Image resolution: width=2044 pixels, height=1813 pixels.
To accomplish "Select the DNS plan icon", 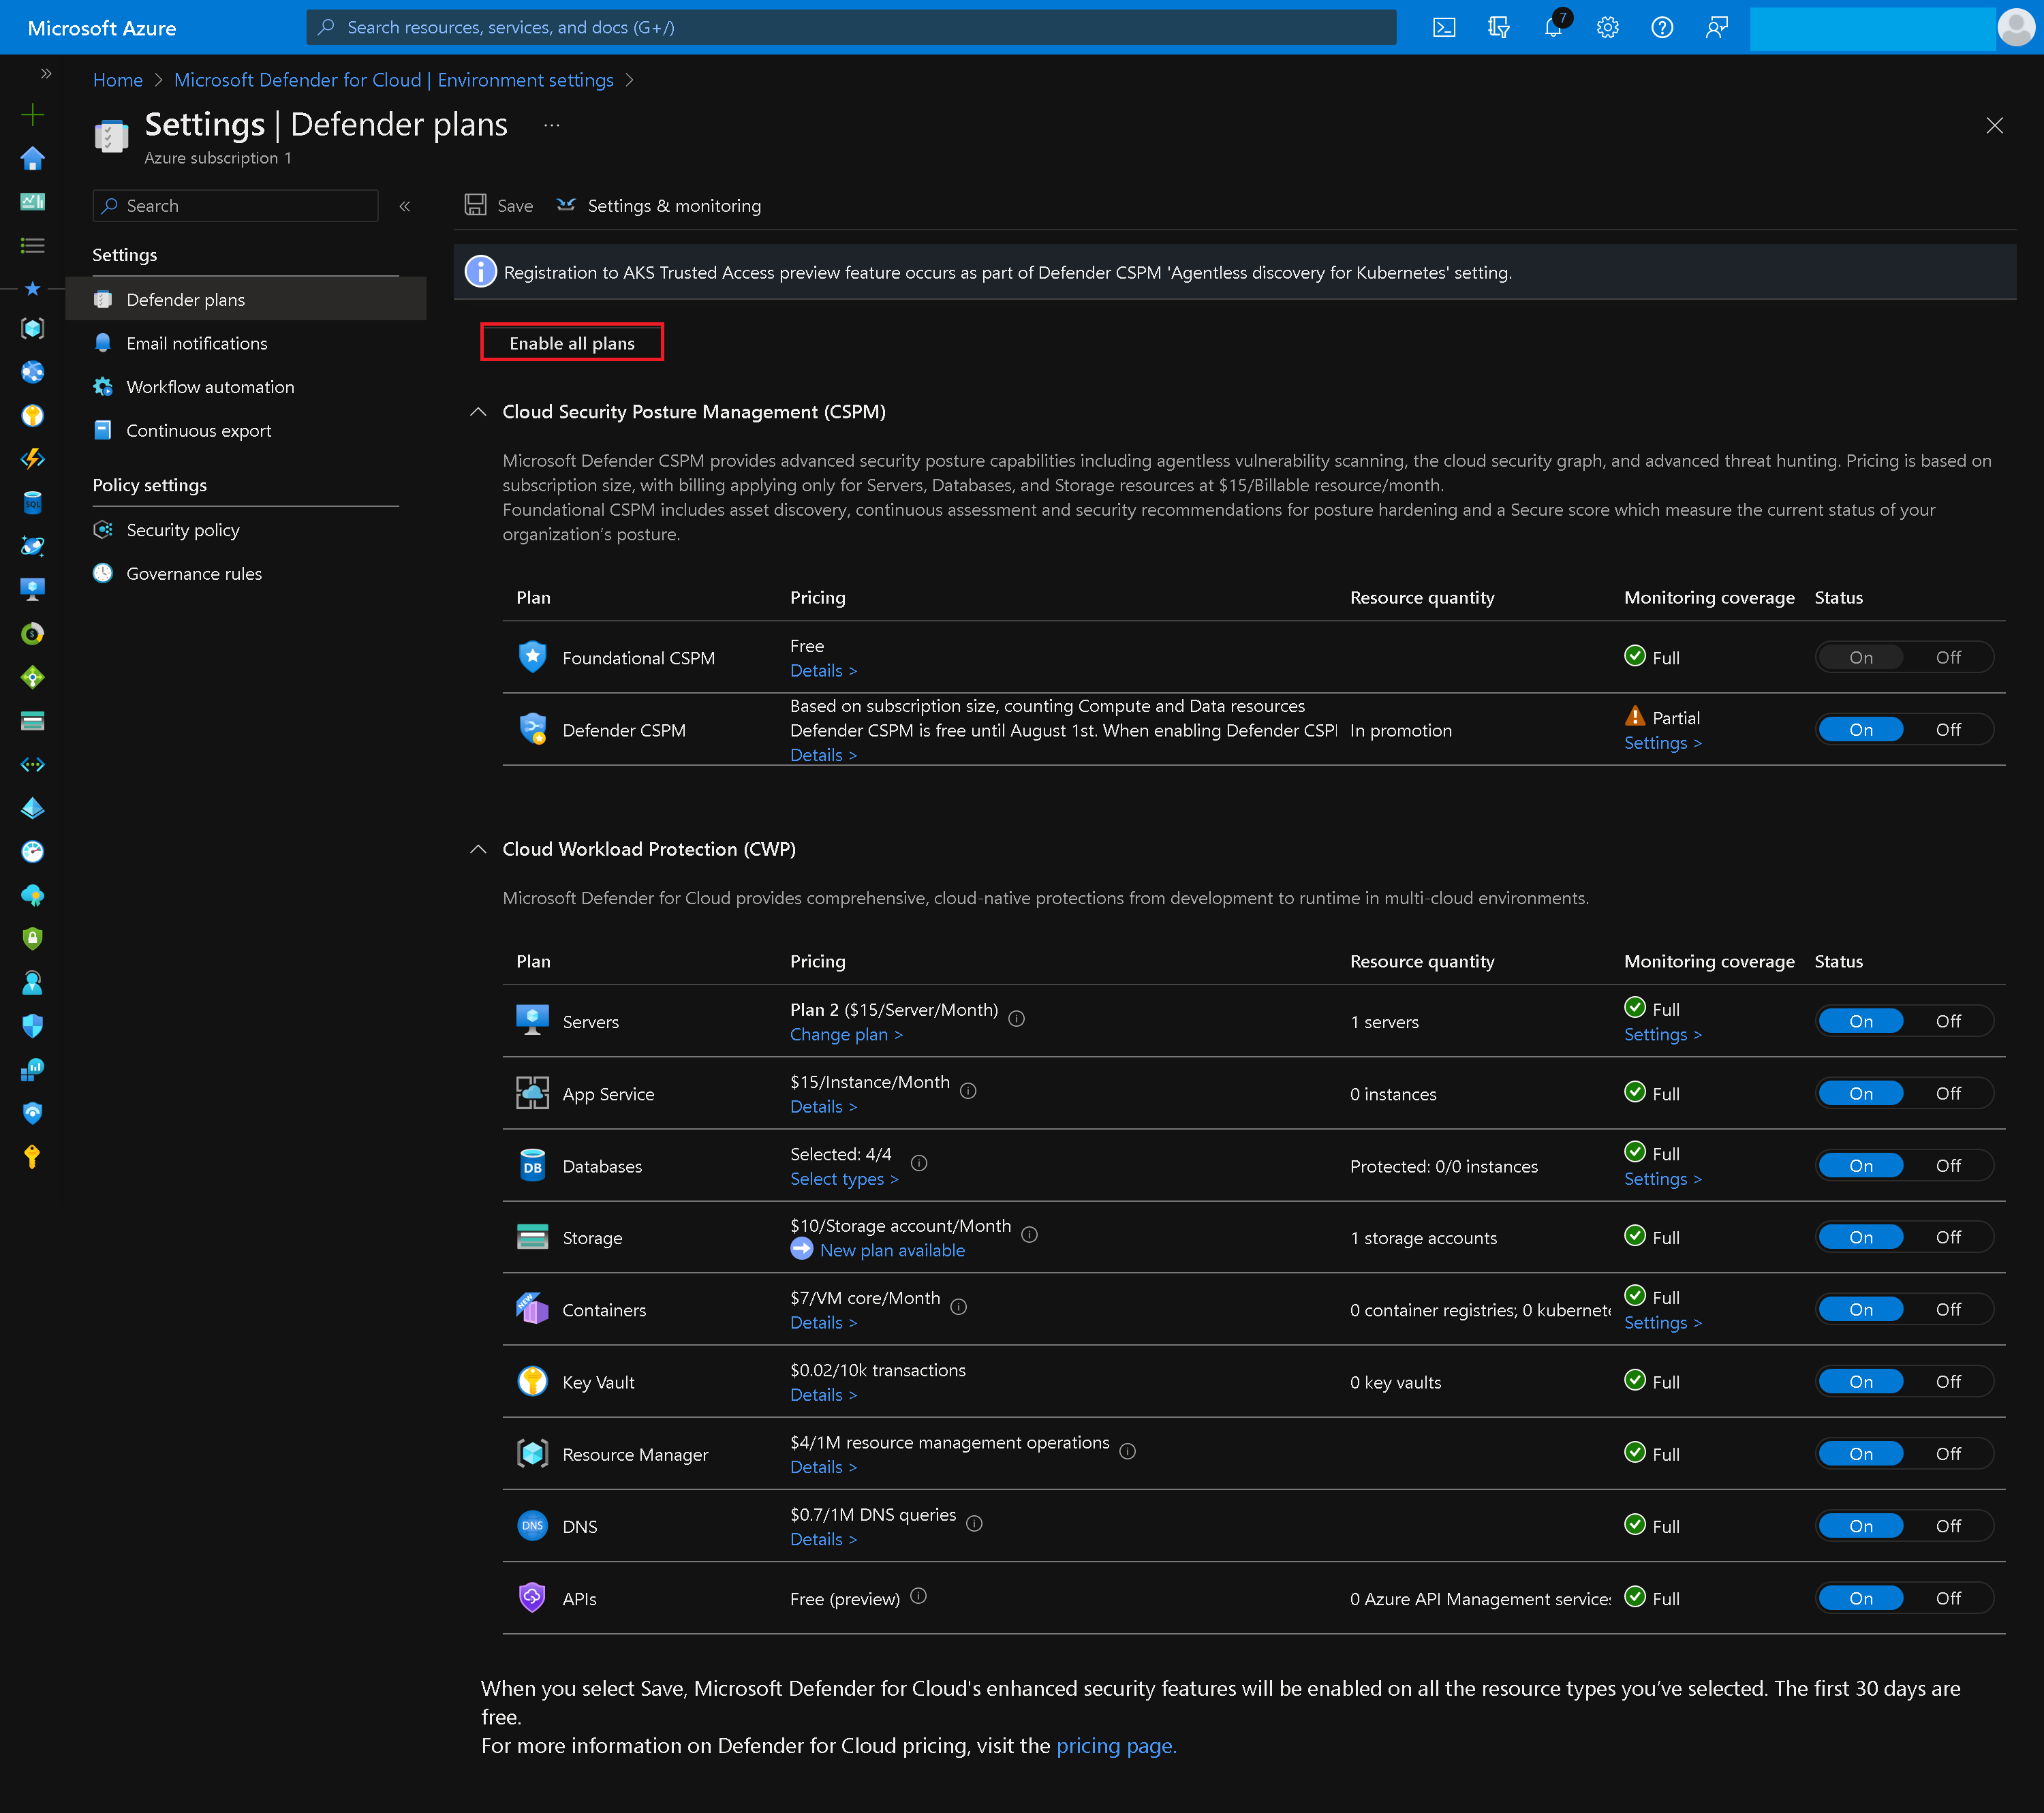I will pyautogui.click(x=532, y=1525).
